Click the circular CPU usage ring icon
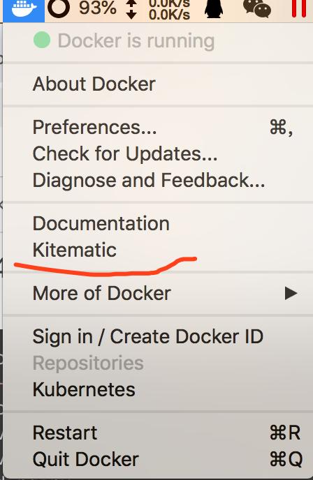The height and width of the screenshot is (480, 313). click(59, 8)
